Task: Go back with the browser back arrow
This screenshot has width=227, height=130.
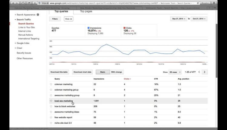Action: click(x=13, y=3)
